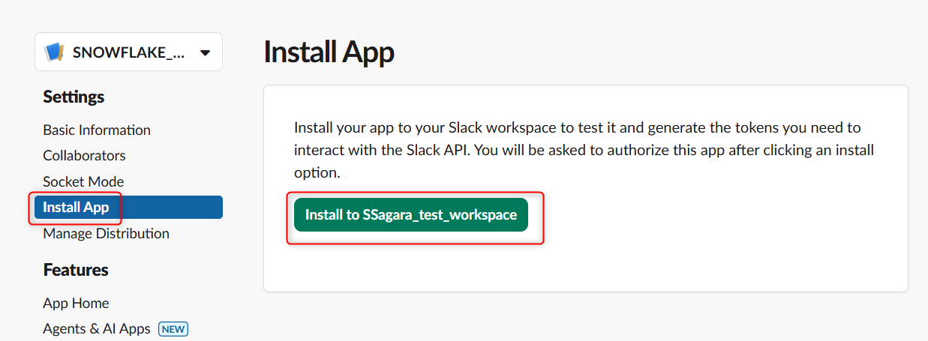Viewport: 928px width, 341px height.
Task: Open the Socket Mode settings
Action: pos(83,181)
